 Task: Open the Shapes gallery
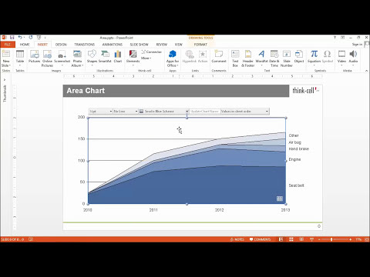pyautogui.click(x=92, y=57)
